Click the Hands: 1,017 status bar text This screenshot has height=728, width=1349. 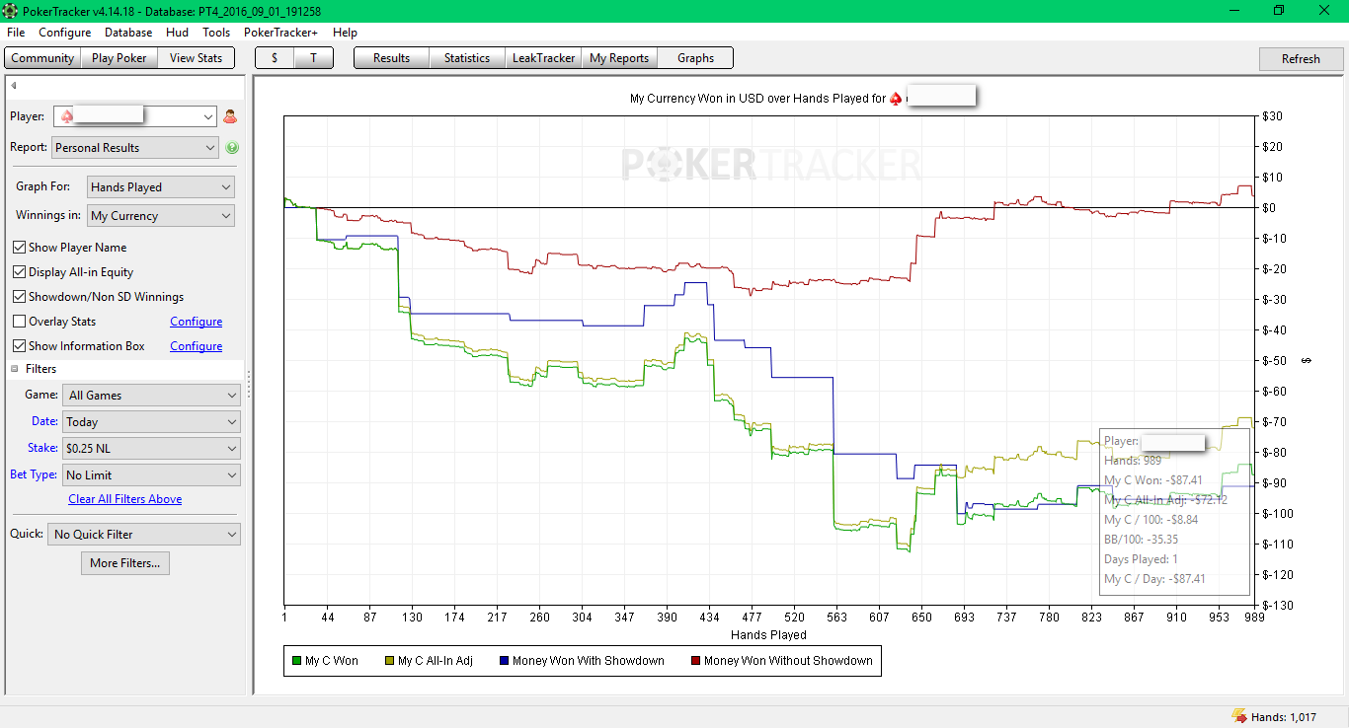(x=1284, y=717)
